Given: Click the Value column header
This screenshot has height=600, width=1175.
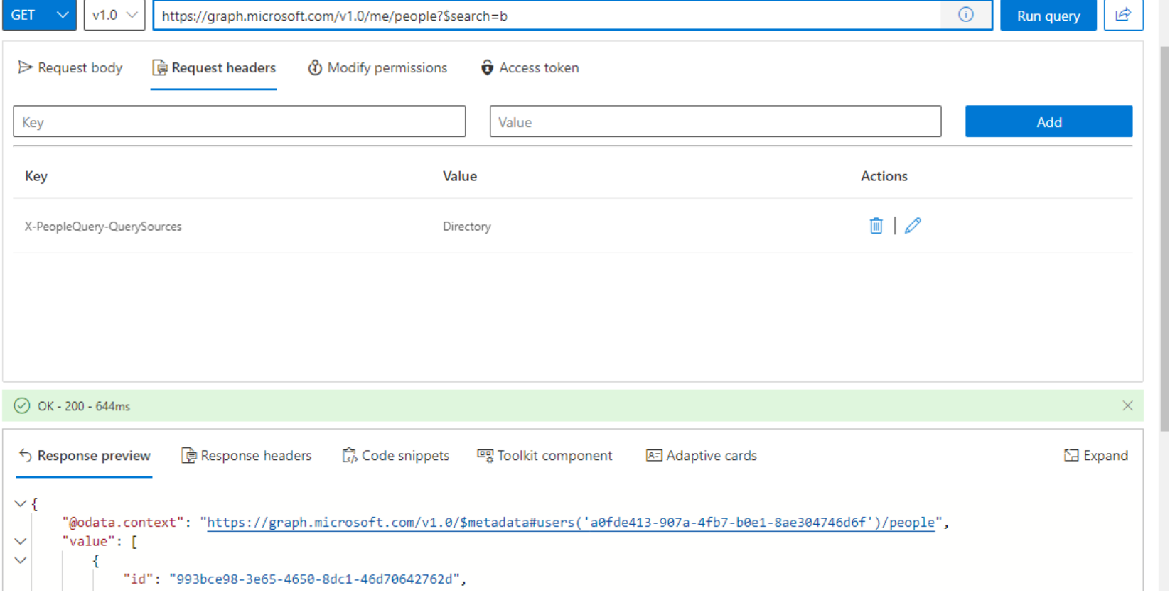Looking at the screenshot, I should tap(460, 176).
